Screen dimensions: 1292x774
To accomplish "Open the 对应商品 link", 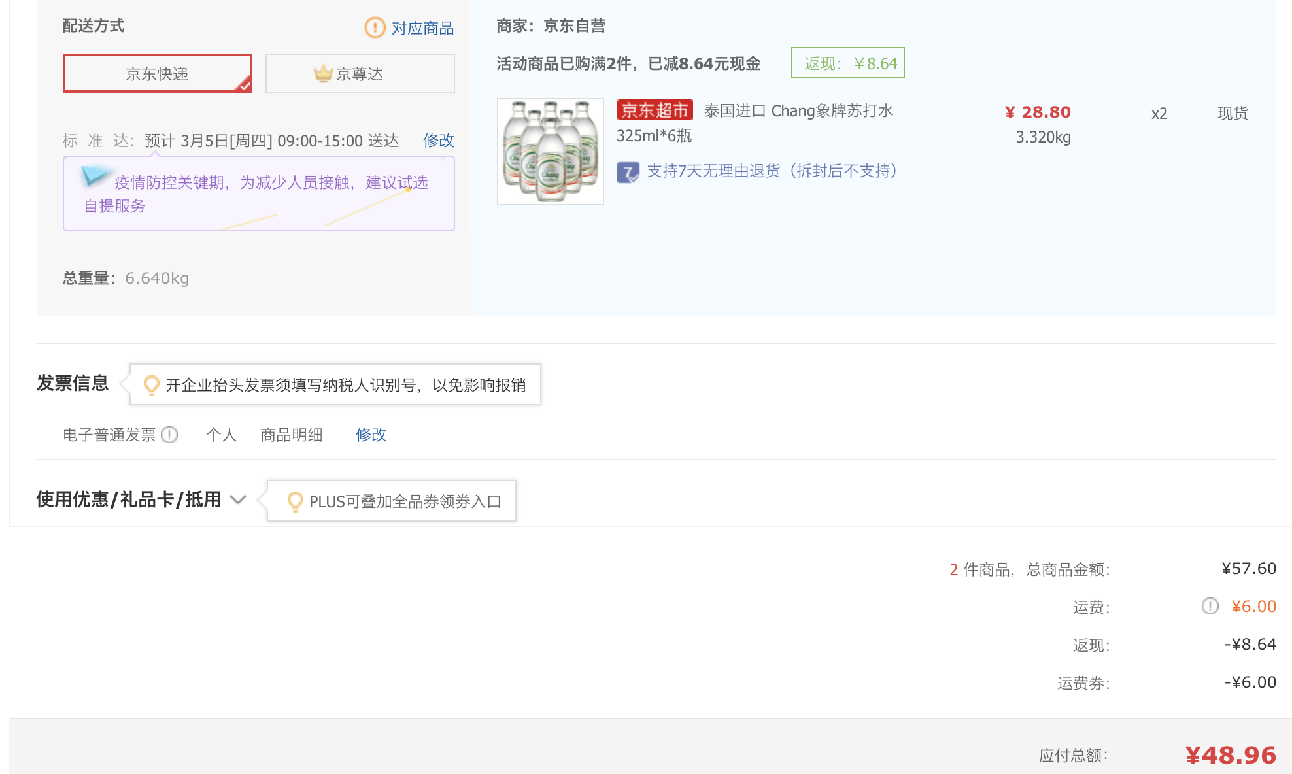I will pyautogui.click(x=422, y=28).
